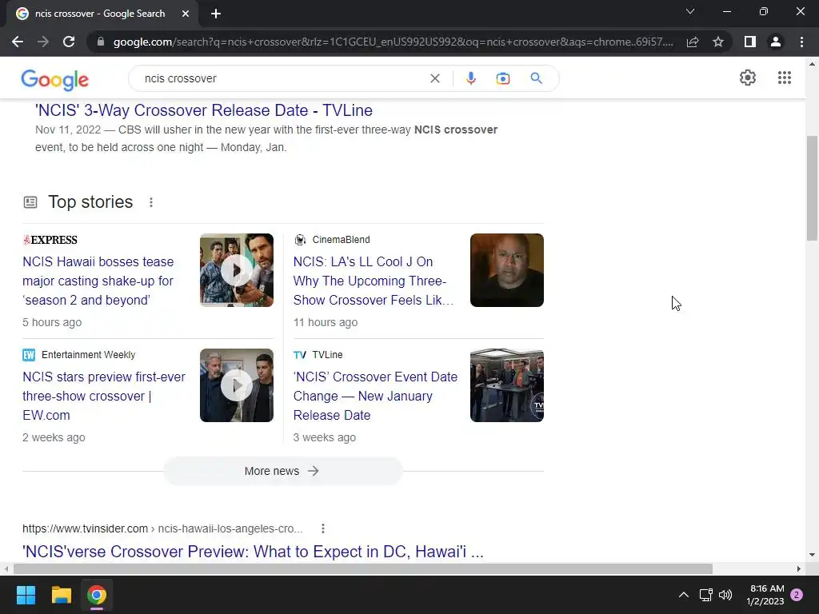This screenshot has width=819, height=614.
Task: Reload the current page
Action: (69, 42)
